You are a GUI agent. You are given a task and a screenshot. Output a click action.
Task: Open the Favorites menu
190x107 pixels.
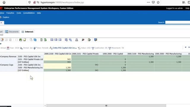[10, 13]
